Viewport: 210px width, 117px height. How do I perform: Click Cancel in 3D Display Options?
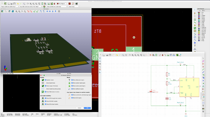tap(79, 108)
